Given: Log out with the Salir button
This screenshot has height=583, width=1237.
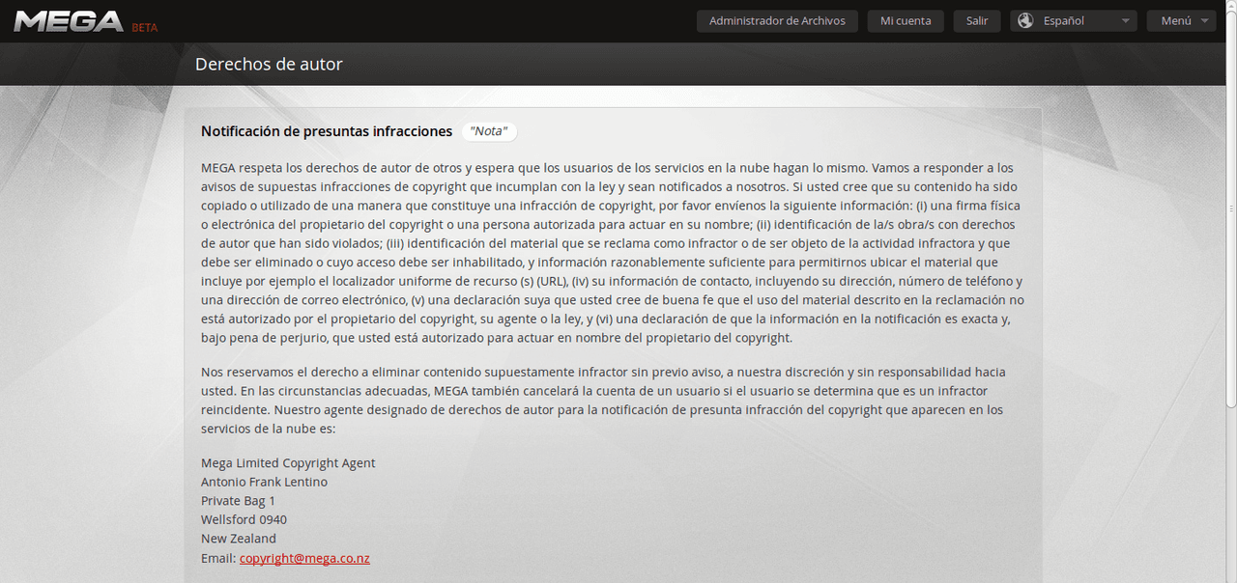Looking at the screenshot, I should pos(977,20).
